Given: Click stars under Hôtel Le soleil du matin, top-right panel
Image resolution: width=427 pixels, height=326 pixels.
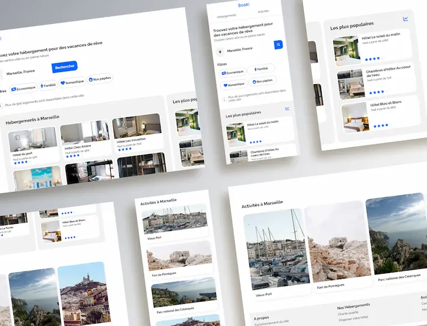Looking at the screenshot, I should click(x=372, y=59).
